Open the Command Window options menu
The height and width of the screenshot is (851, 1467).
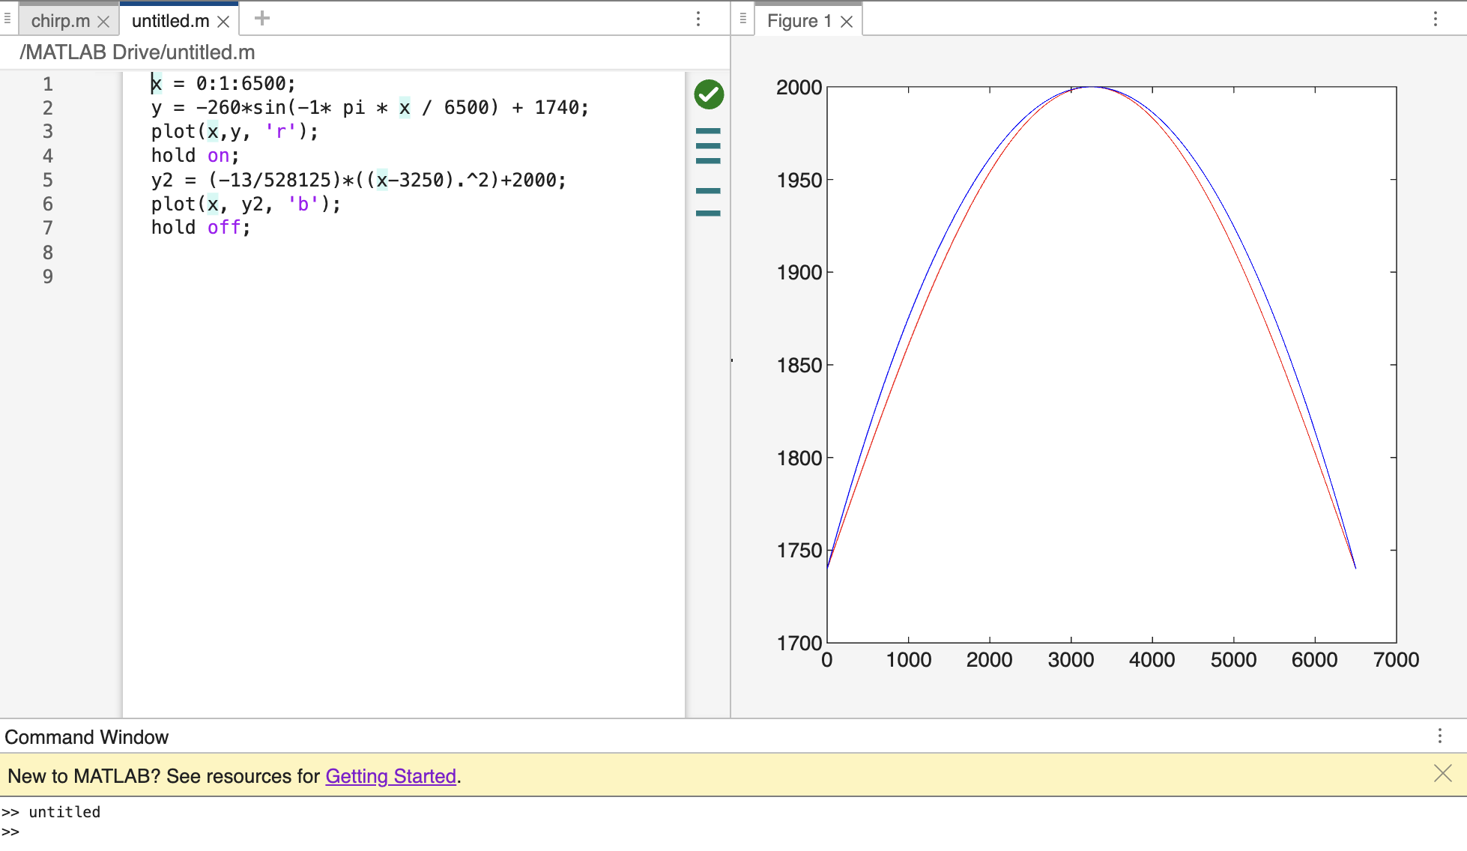click(x=1440, y=736)
